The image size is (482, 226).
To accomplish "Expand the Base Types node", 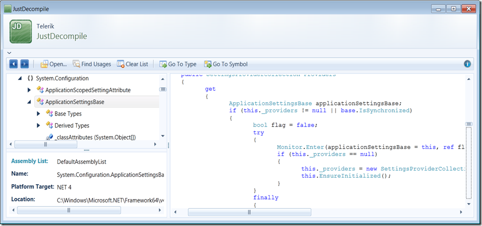I will point(38,114).
